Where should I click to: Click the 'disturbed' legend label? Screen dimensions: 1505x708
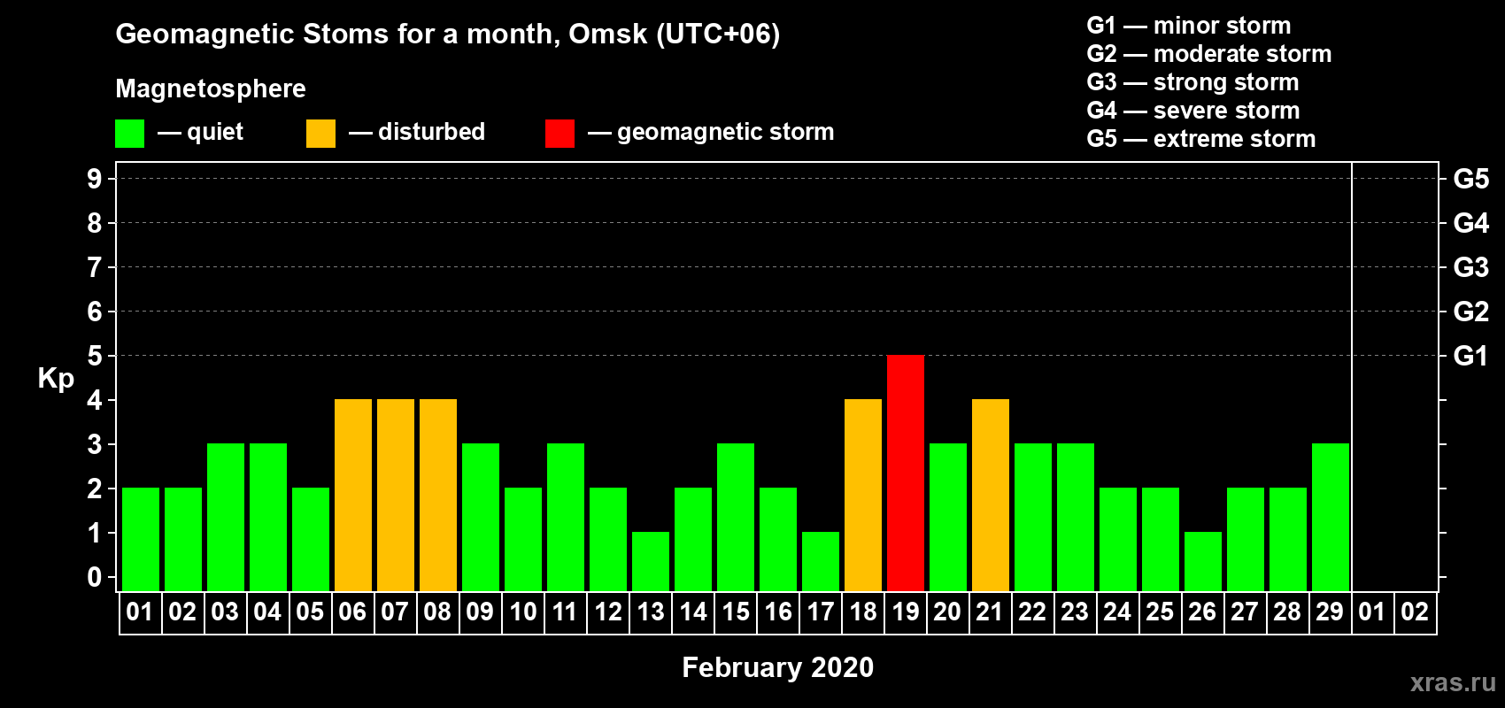[432, 132]
